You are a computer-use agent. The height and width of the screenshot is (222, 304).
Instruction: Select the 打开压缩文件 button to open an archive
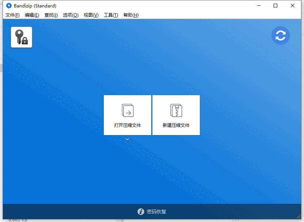(x=127, y=115)
